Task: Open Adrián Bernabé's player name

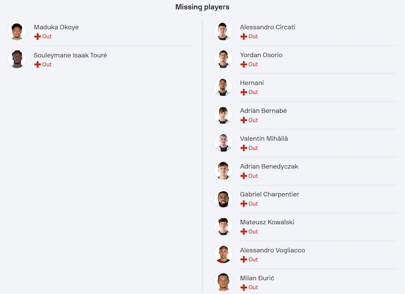Action: [263, 111]
